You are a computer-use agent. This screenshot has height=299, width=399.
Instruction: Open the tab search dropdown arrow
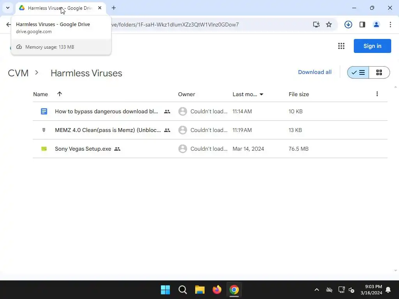click(8, 8)
